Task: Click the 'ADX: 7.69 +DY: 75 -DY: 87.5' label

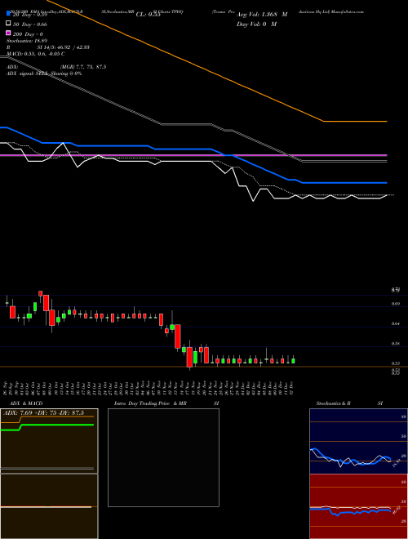Action: [43, 413]
